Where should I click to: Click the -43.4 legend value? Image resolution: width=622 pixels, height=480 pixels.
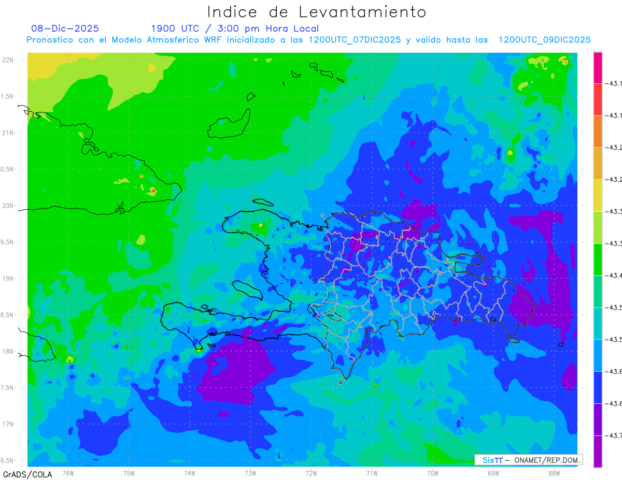coord(615,275)
